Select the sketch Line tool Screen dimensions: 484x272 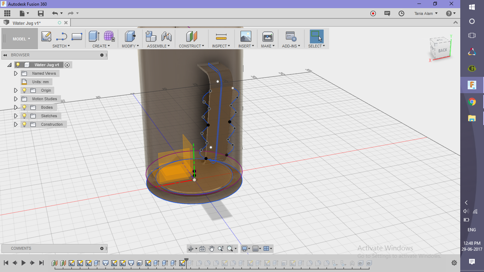click(62, 36)
